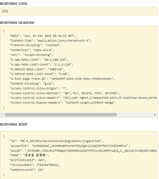This screenshot has width=159, height=179.
Task: Click the "Transfer-Encoding": "chunked" line
Action: 35,45
